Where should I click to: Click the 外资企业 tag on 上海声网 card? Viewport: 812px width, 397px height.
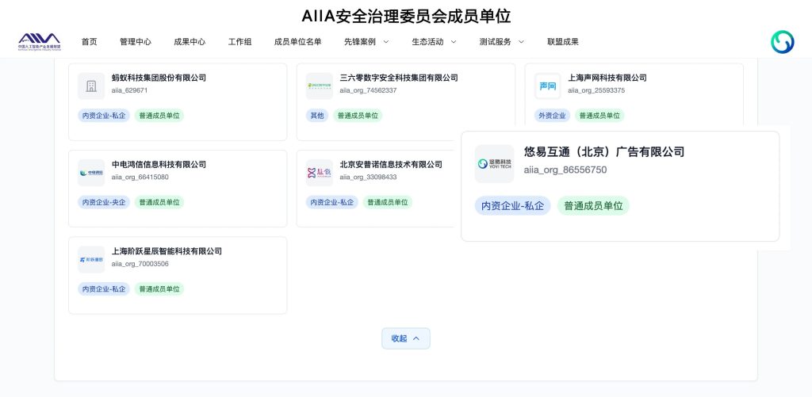(x=552, y=116)
